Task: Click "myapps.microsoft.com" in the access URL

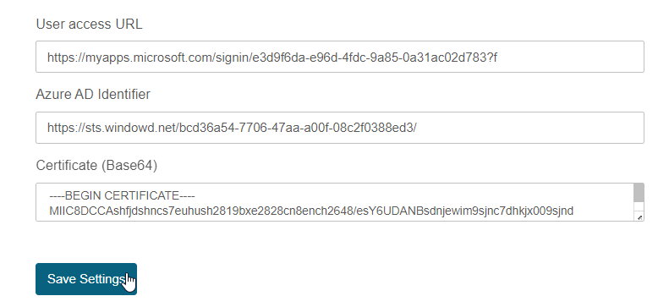Action: (x=149, y=58)
